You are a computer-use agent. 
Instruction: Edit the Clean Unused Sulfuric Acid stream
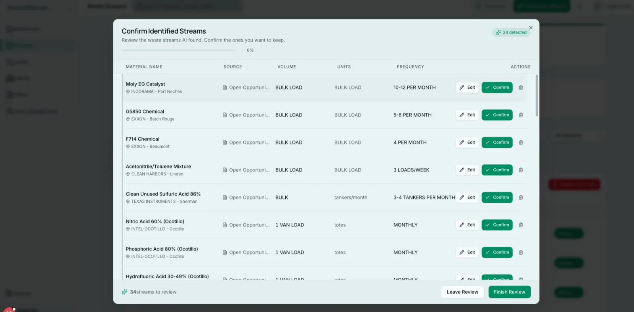pos(467,197)
